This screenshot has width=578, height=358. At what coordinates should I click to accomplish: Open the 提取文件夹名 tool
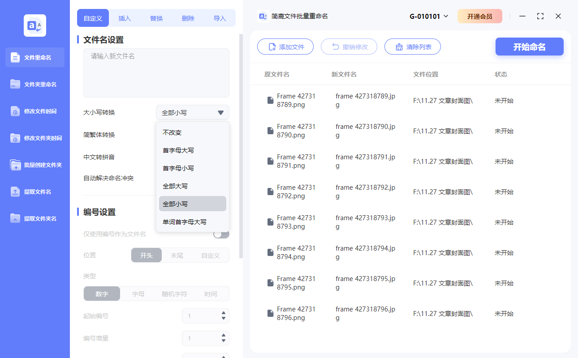tap(35, 218)
